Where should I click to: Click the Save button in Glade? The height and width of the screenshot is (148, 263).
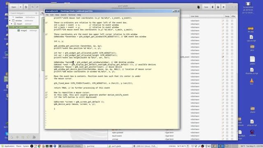coord(206,7)
